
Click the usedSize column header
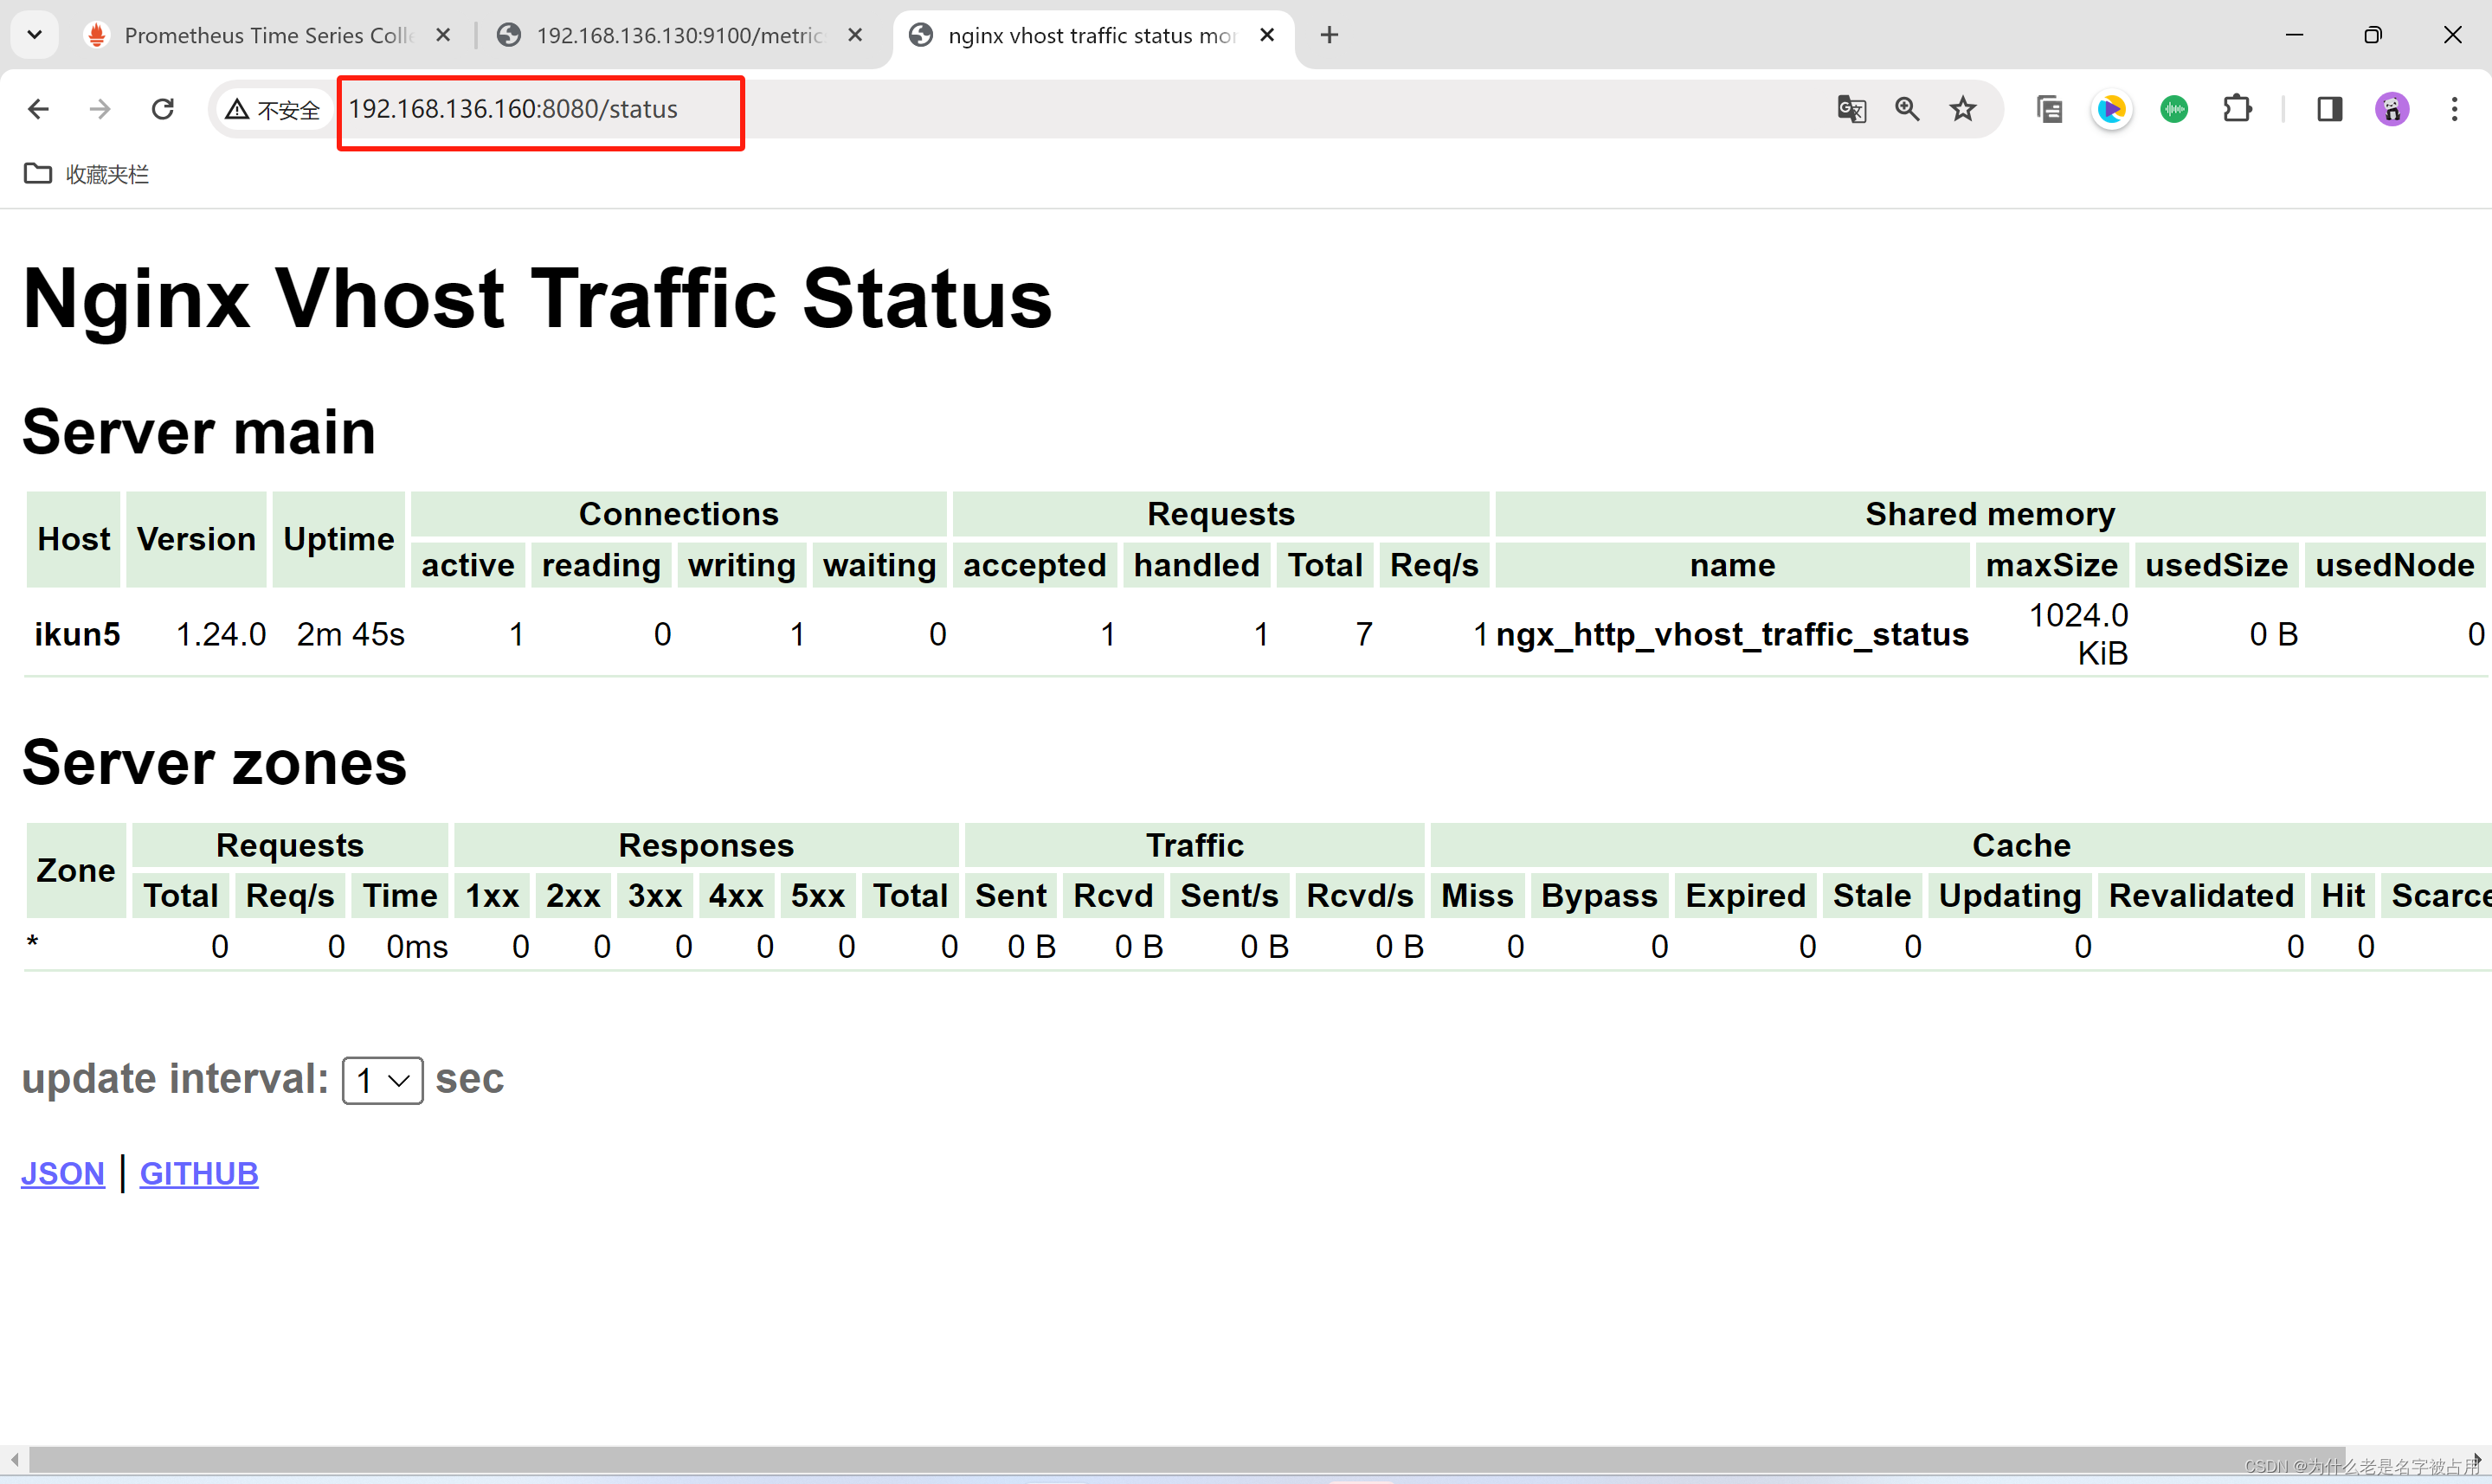[2217, 565]
